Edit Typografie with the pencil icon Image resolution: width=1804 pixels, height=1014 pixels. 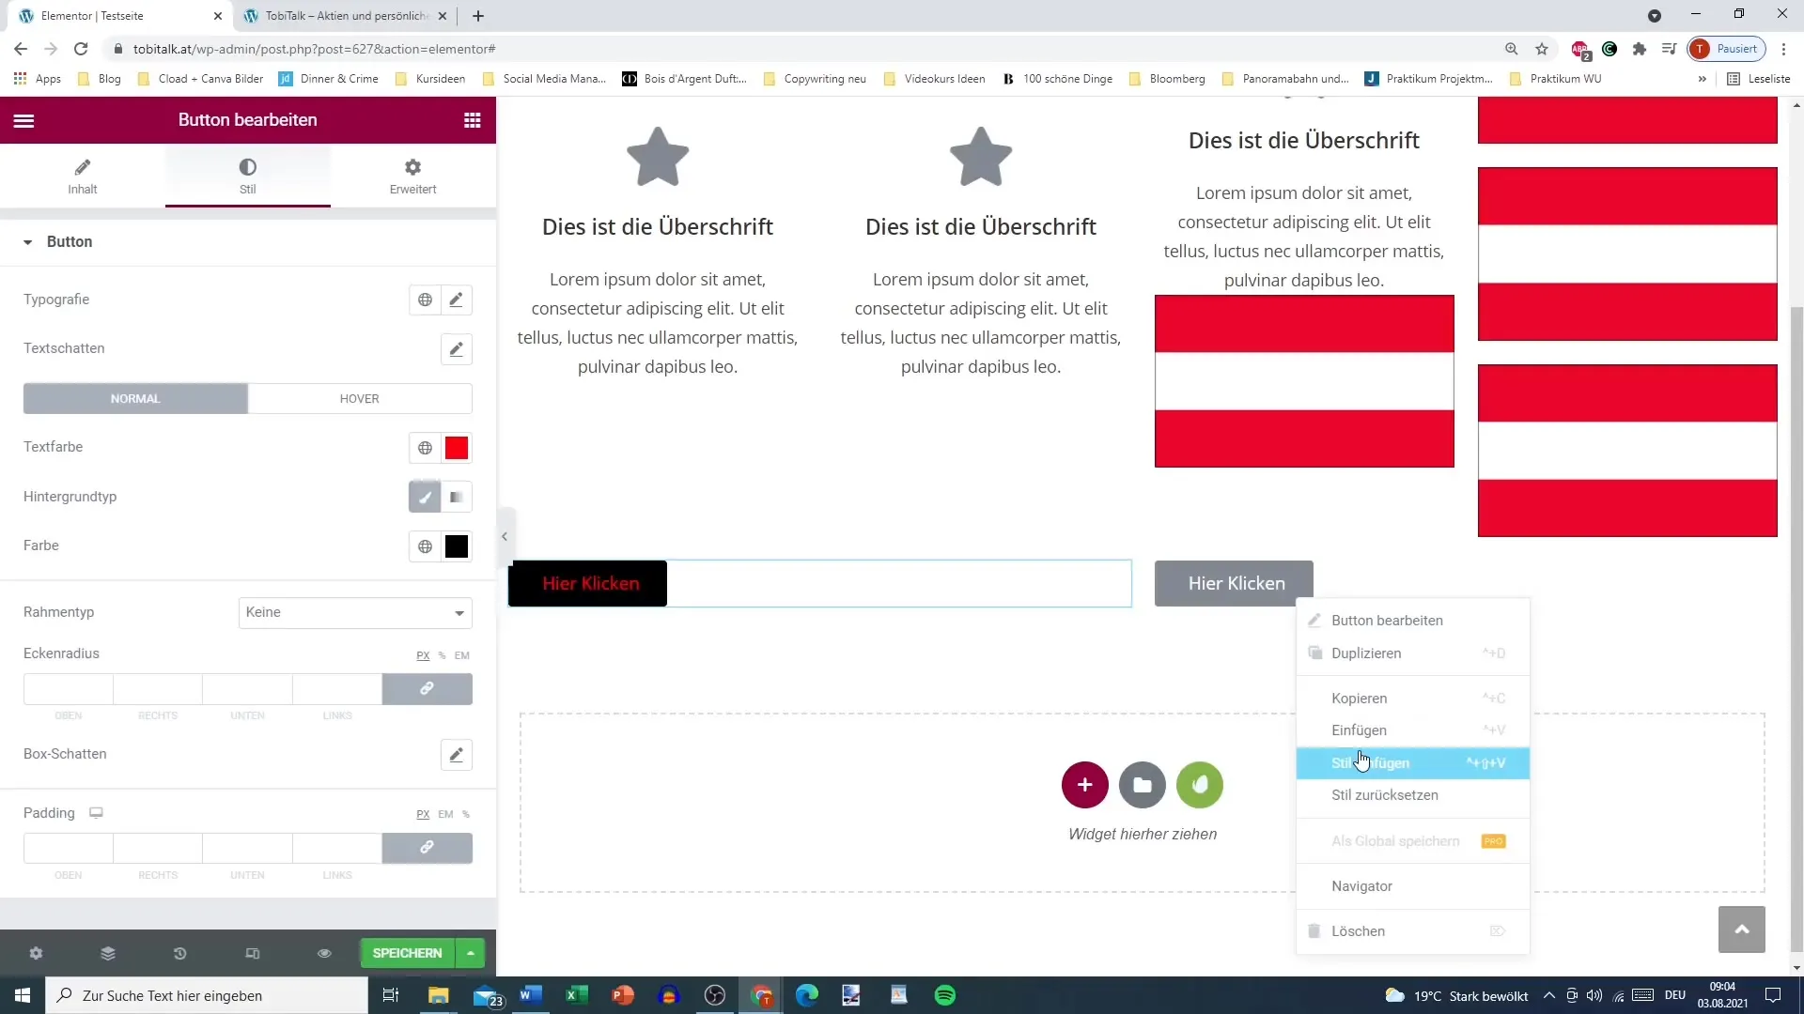(x=457, y=300)
